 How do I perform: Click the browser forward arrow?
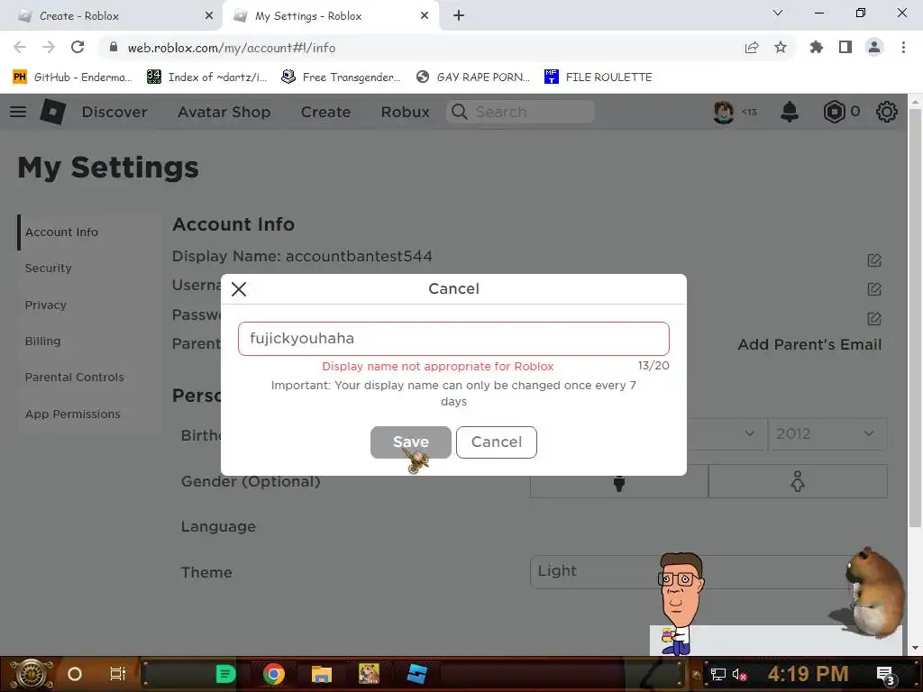[x=49, y=47]
